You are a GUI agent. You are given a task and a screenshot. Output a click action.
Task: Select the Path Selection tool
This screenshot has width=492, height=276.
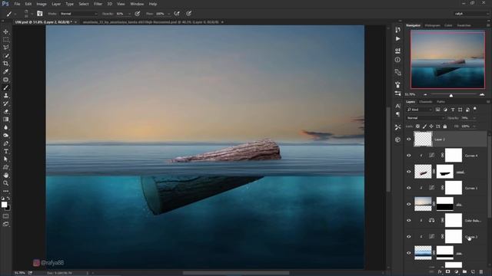(5, 159)
